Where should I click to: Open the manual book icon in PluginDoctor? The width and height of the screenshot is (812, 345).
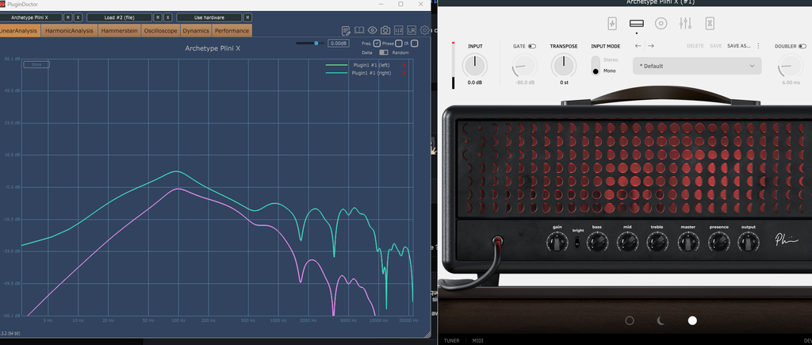(x=359, y=31)
